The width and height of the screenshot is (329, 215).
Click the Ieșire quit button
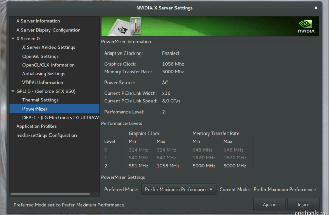tap(303, 204)
